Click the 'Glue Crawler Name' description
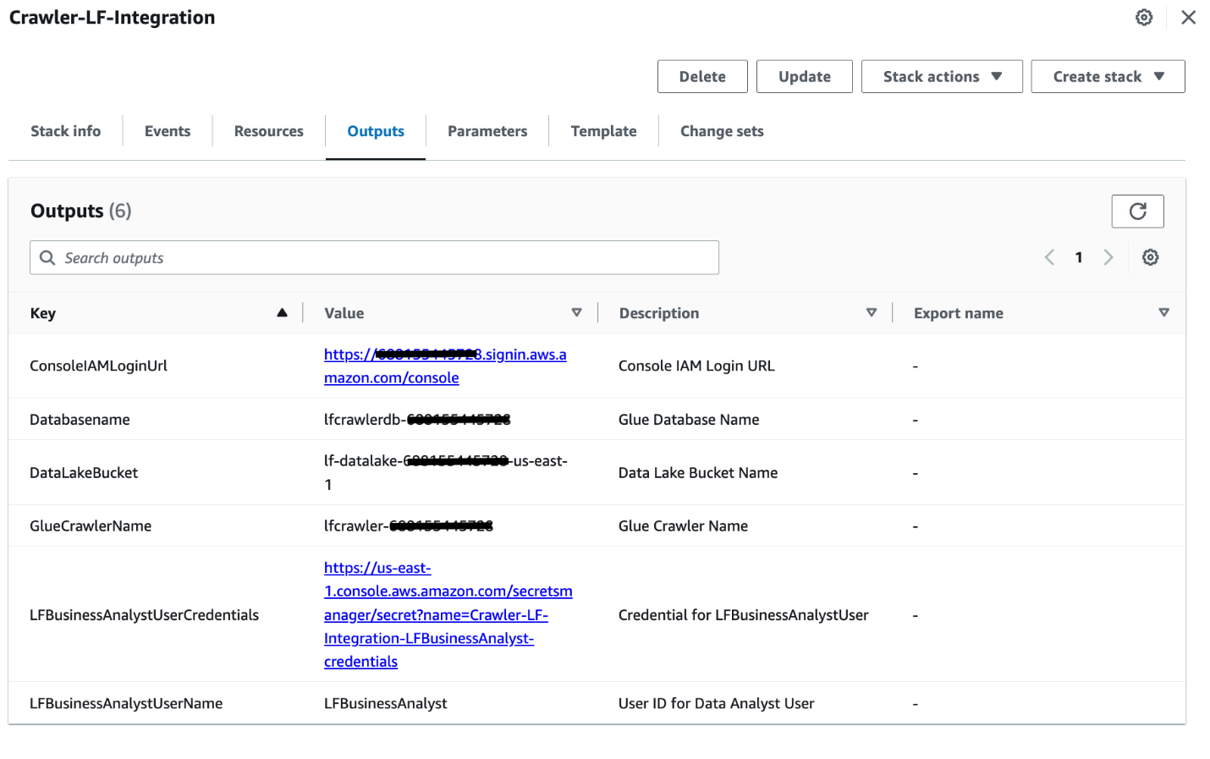Image resolution: width=1210 pixels, height=759 pixels. pos(683,526)
